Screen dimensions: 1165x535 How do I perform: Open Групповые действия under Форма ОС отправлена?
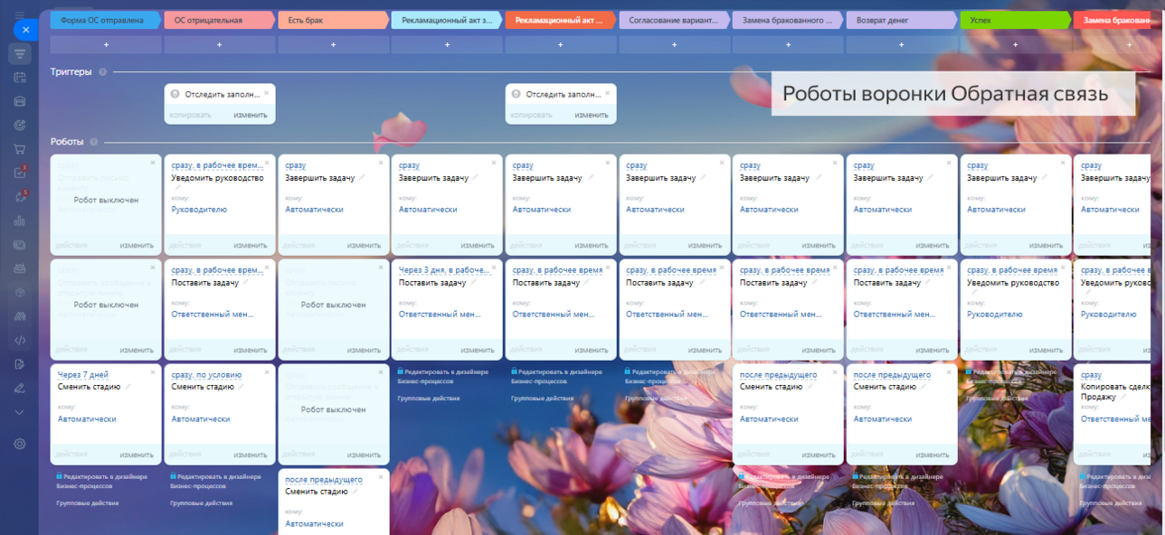87,503
